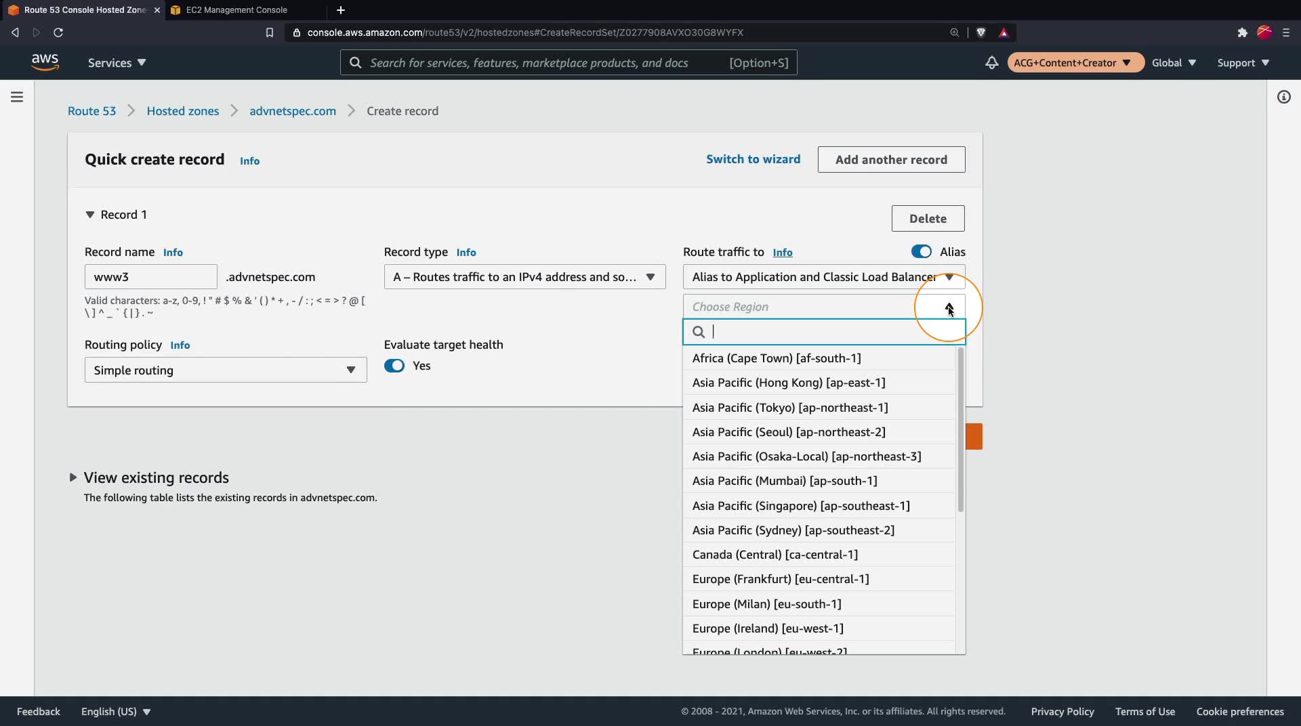This screenshot has width=1301, height=726.
Task: Delete Record 1 with Delete button
Action: click(928, 219)
